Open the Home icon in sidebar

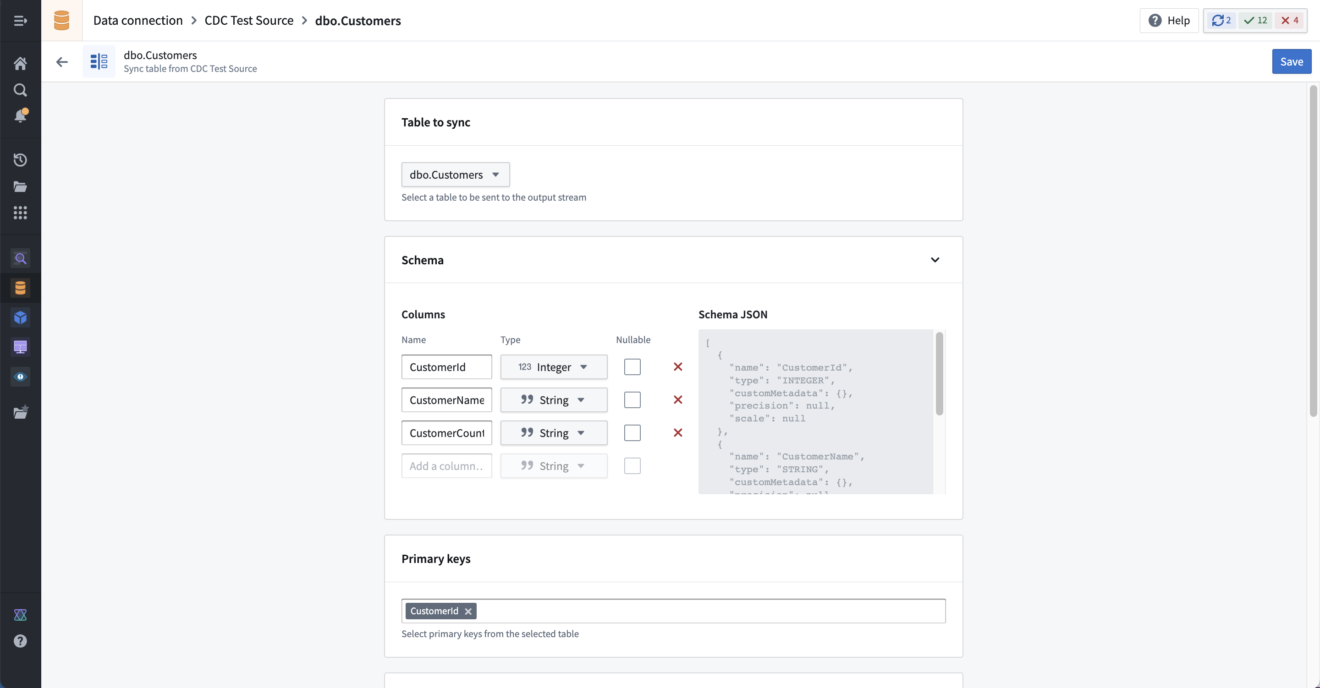pyautogui.click(x=20, y=64)
